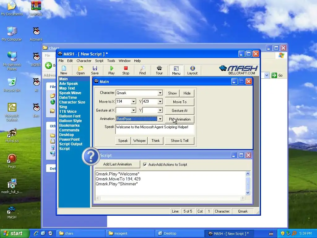
Task: Click the Speak button
Action: tap(123, 141)
